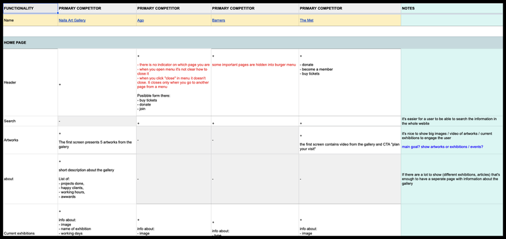Image resolution: width=506 pixels, height=239 pixels.
Task: Click PRIMARY COMPETITOR header above Ago
Action: click(173, 8)
